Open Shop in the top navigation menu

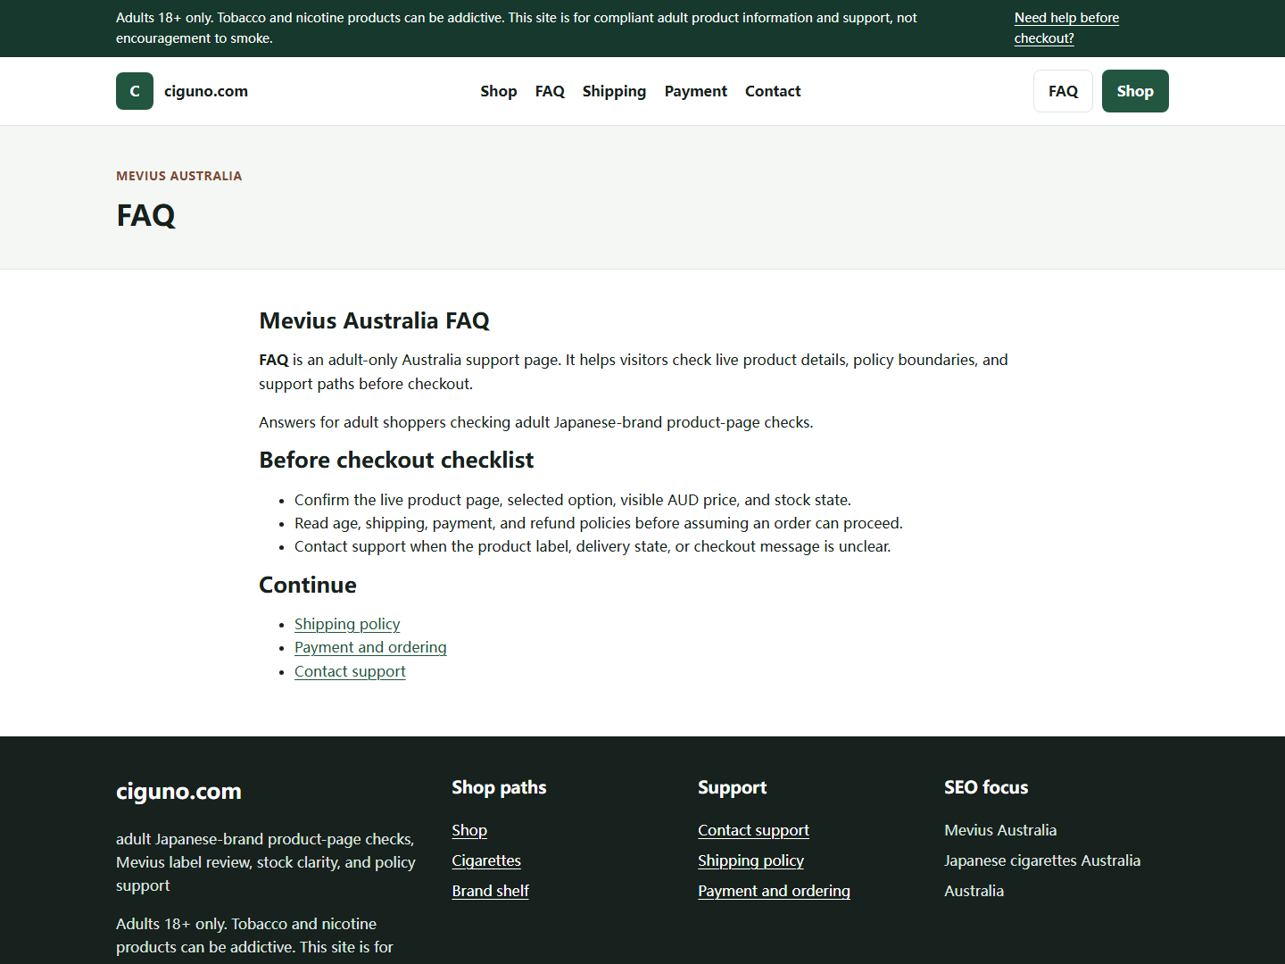[499, 91]
